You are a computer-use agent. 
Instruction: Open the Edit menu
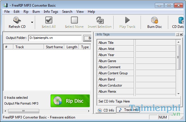click(x=17, y=12)
